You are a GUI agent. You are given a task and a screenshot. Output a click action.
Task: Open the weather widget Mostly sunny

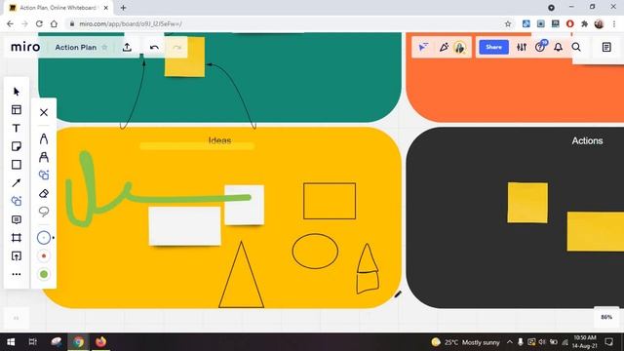pos(465,342)
